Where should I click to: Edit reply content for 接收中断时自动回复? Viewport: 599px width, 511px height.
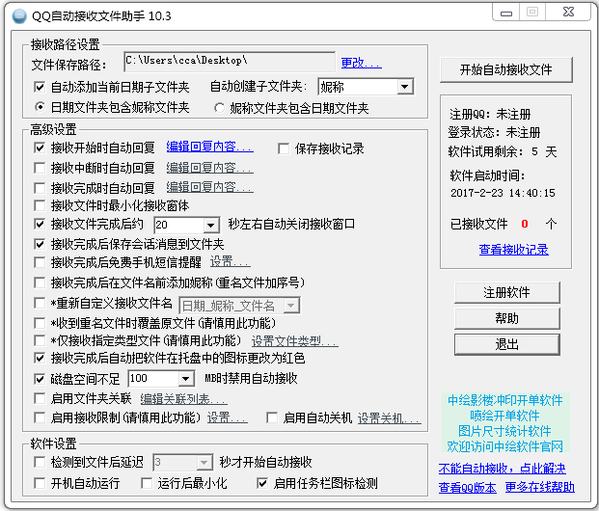[209, 168]
